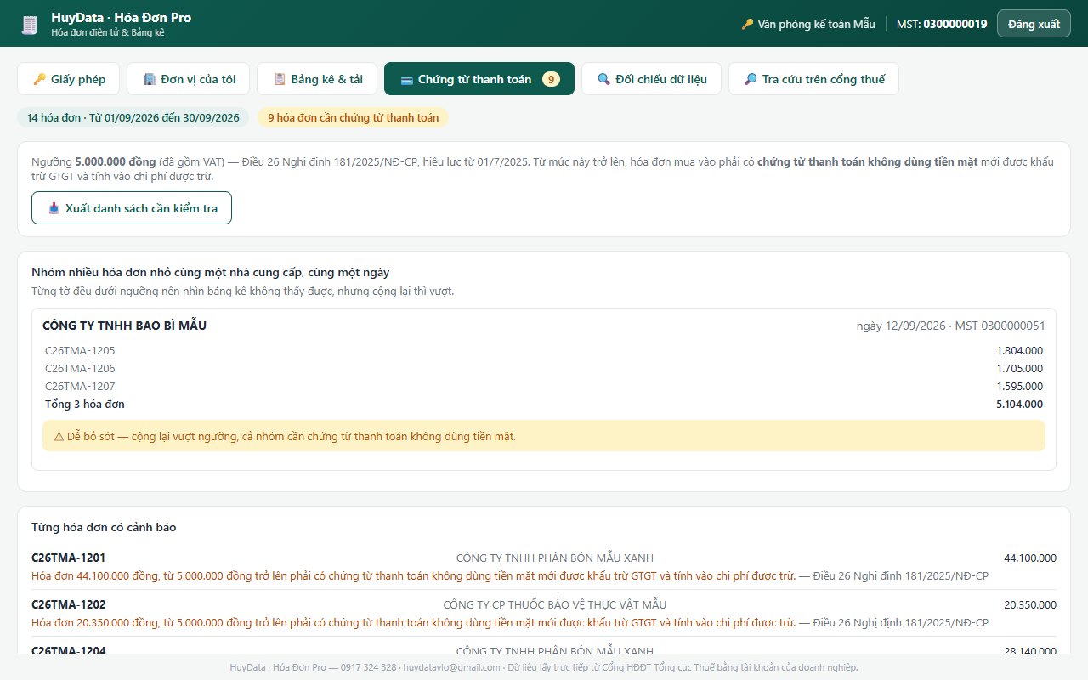
Task: Click the building icon in Đơn vị của tôi
Action: 150,79
